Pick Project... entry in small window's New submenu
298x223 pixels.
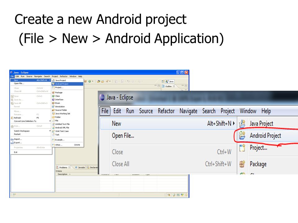tap(67, 87)
